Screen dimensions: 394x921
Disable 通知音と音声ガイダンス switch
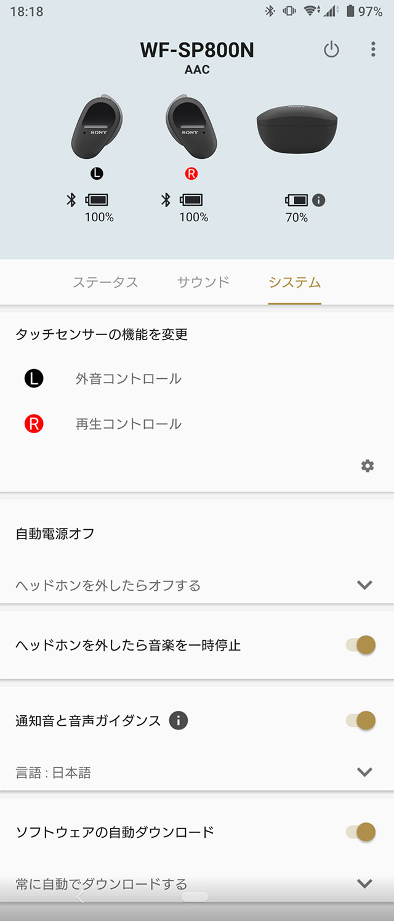click(361, 720)
